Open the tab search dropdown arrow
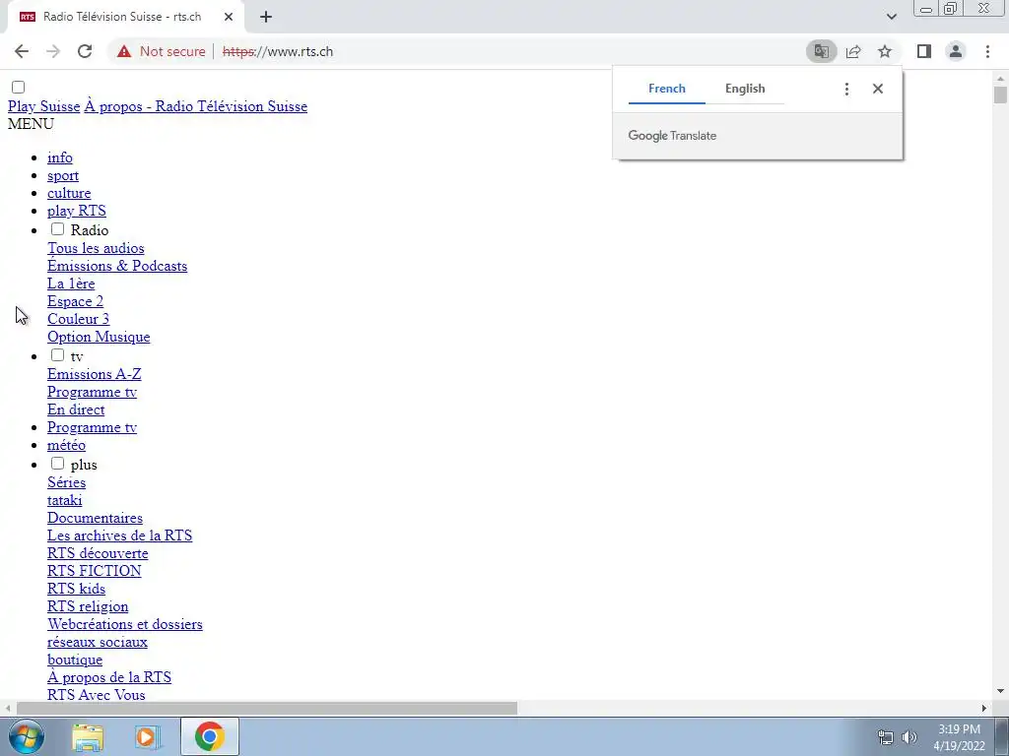 [x=891, y=17]
